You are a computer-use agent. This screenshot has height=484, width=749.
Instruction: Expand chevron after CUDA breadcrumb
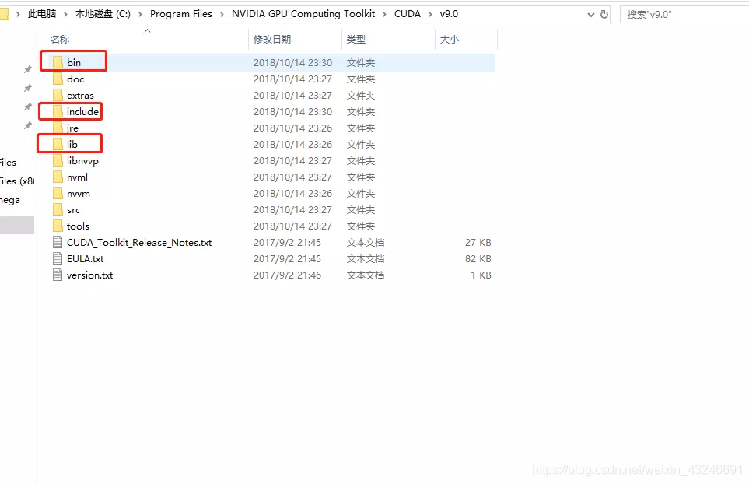tap(430, 14)
